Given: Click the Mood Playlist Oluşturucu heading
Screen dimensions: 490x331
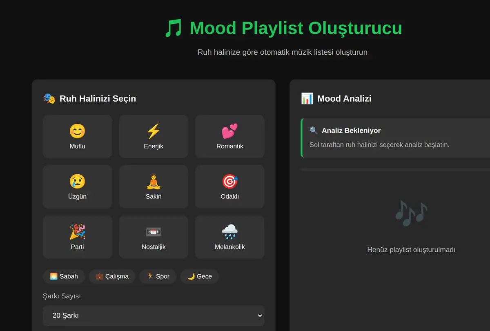Looking at the screenshot, I should (x=296, y=28).
